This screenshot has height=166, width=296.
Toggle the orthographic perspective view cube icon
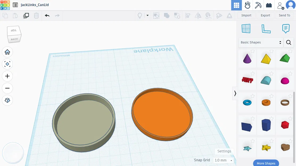point(7,100)
